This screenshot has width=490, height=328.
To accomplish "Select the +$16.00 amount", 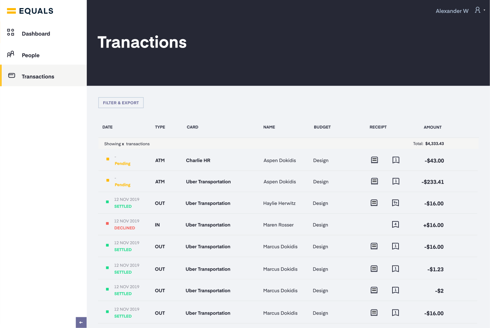I will pos(433,225).
